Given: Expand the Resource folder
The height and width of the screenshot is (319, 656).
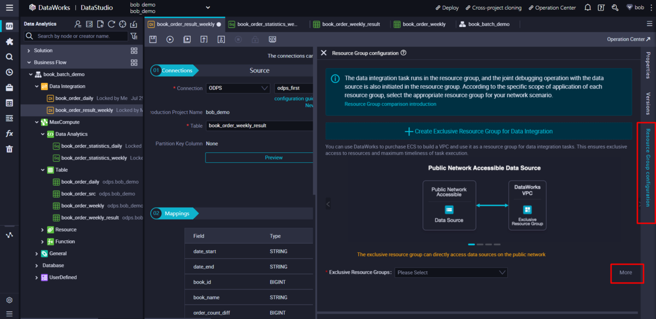Looking at the screenshot, I should click(x=43, y=229).
